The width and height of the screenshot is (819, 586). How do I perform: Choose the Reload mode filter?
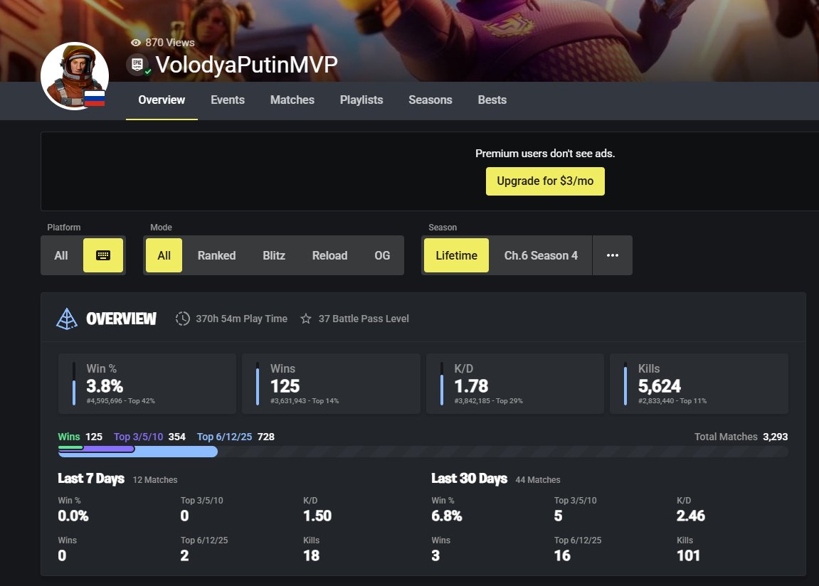coord(329,255)
